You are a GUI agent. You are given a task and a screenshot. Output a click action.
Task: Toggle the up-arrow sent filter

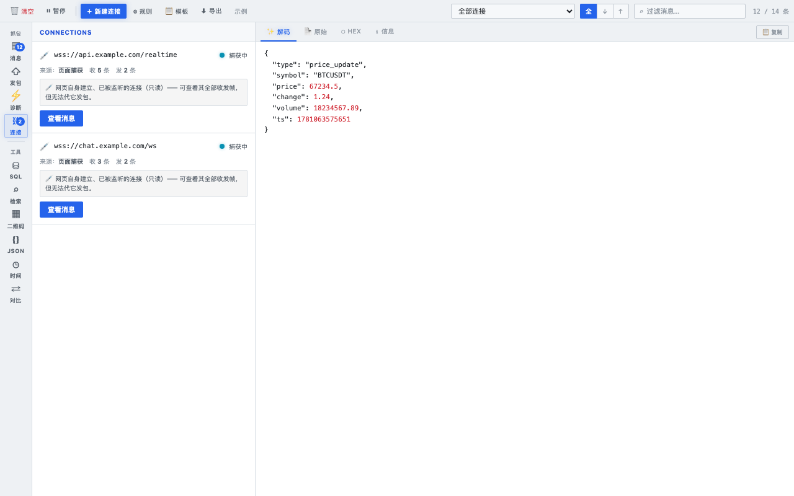pyautogui.click(x=620, y=11)
